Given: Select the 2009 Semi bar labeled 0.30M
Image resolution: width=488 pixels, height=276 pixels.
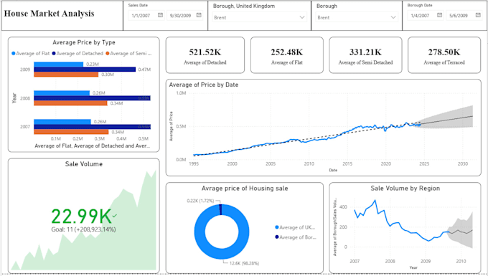Looking at the screenshot, I should (x=66, y=75).
